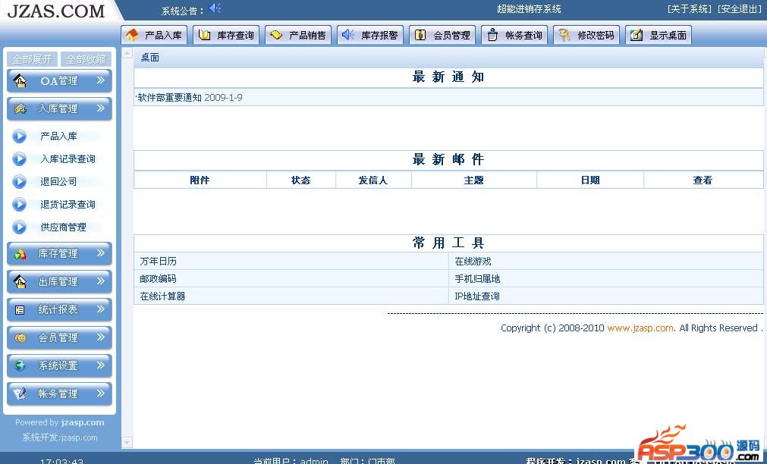
Task: Open the 在线计算器 tool link
Action: (162, 296)
